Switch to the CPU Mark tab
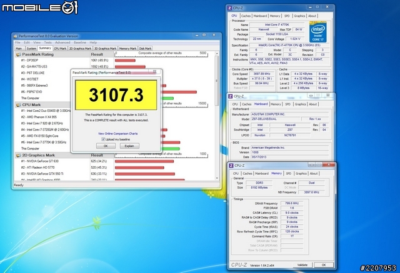Image resolution: width=400 pixels, height=273 pixels. (x=60, y=49)
